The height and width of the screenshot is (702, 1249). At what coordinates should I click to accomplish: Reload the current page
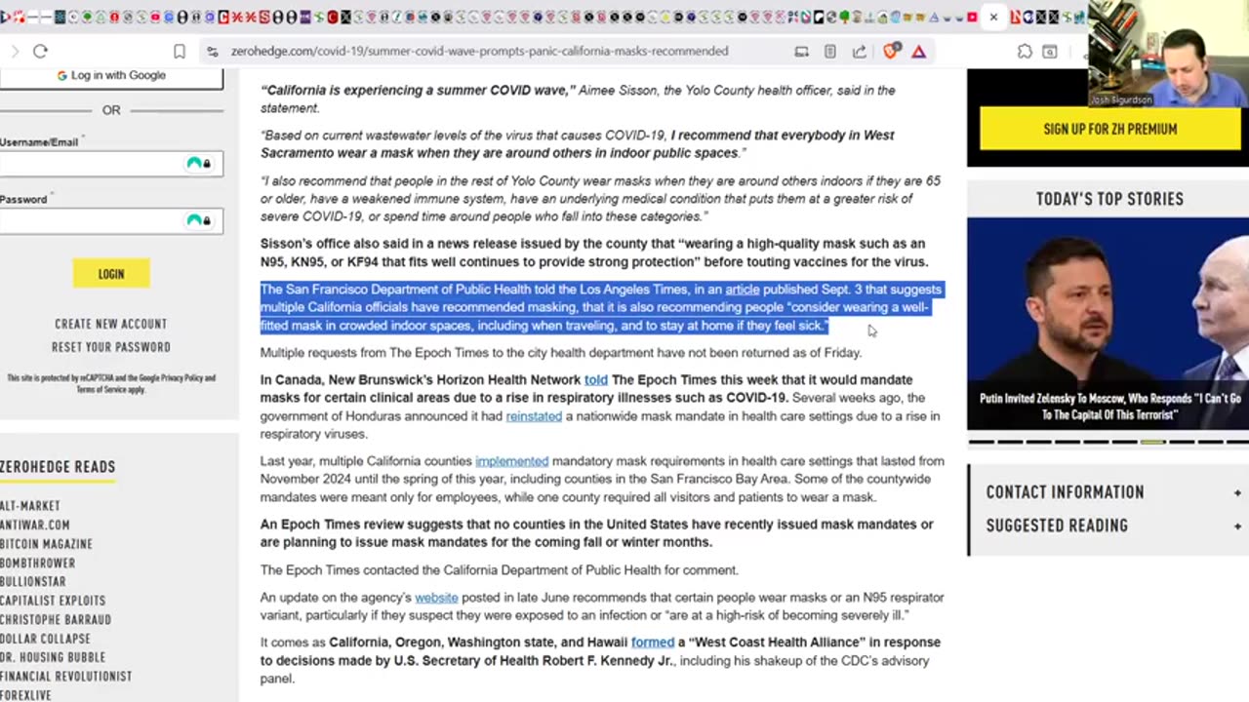pos(40,52)
